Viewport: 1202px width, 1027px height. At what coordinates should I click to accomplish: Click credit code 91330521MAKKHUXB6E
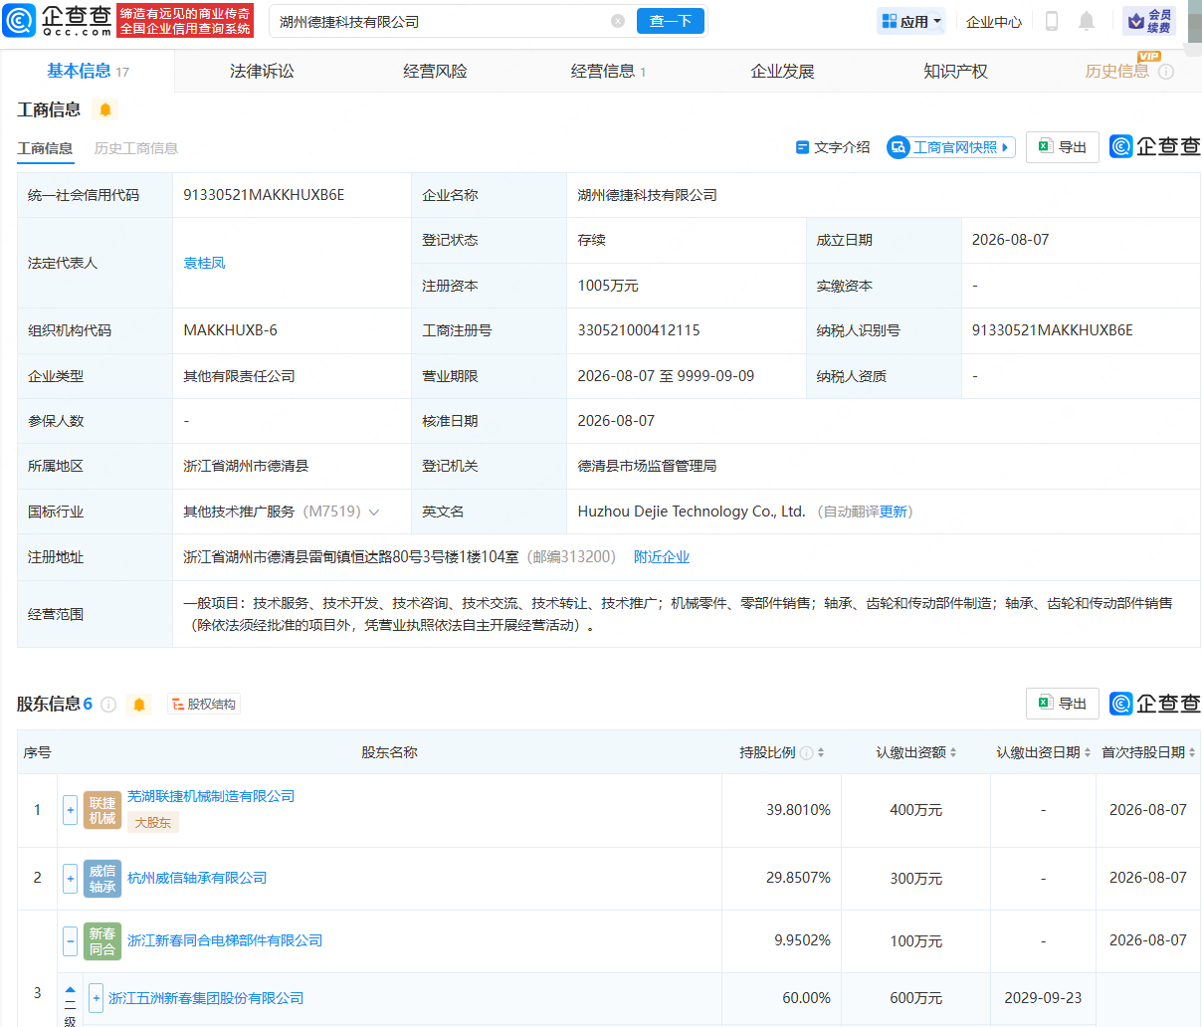point(264,195)
